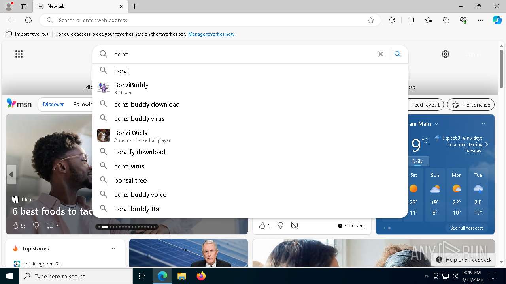
Task: Hide the middle story card
Action: tap(295, 226)
